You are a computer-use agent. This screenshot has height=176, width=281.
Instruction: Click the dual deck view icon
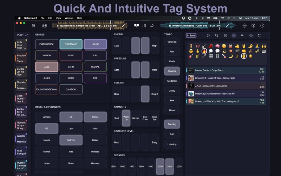pyautogui.click(x=136, y=26)
